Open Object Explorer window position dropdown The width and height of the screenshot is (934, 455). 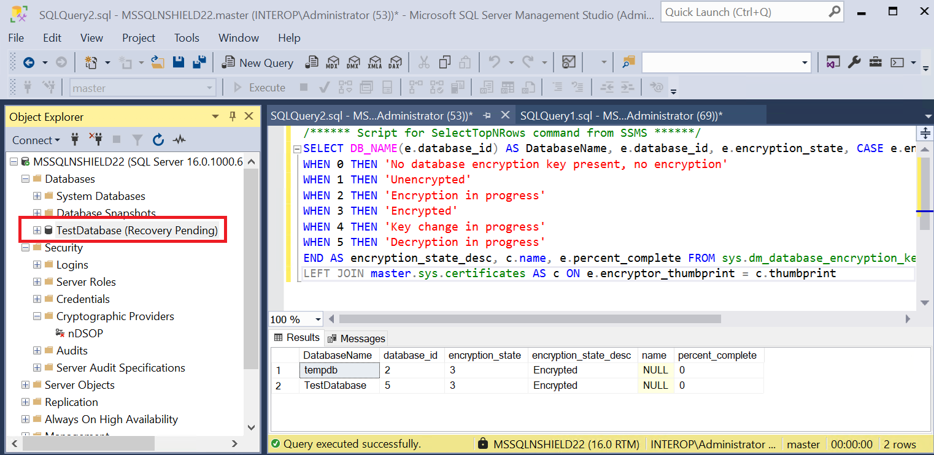[215, 117]
